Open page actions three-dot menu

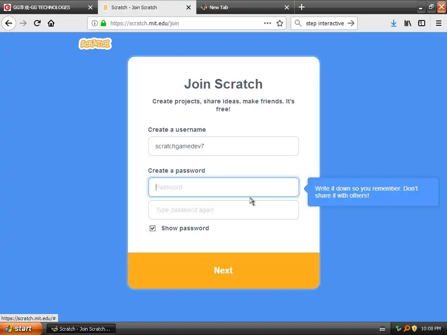click(268, 23)
